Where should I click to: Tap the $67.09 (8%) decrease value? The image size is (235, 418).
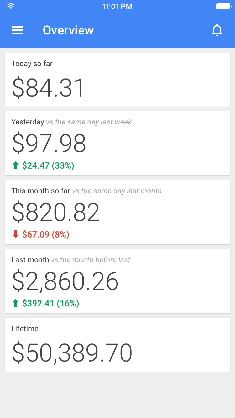click(x=45, y=234)
